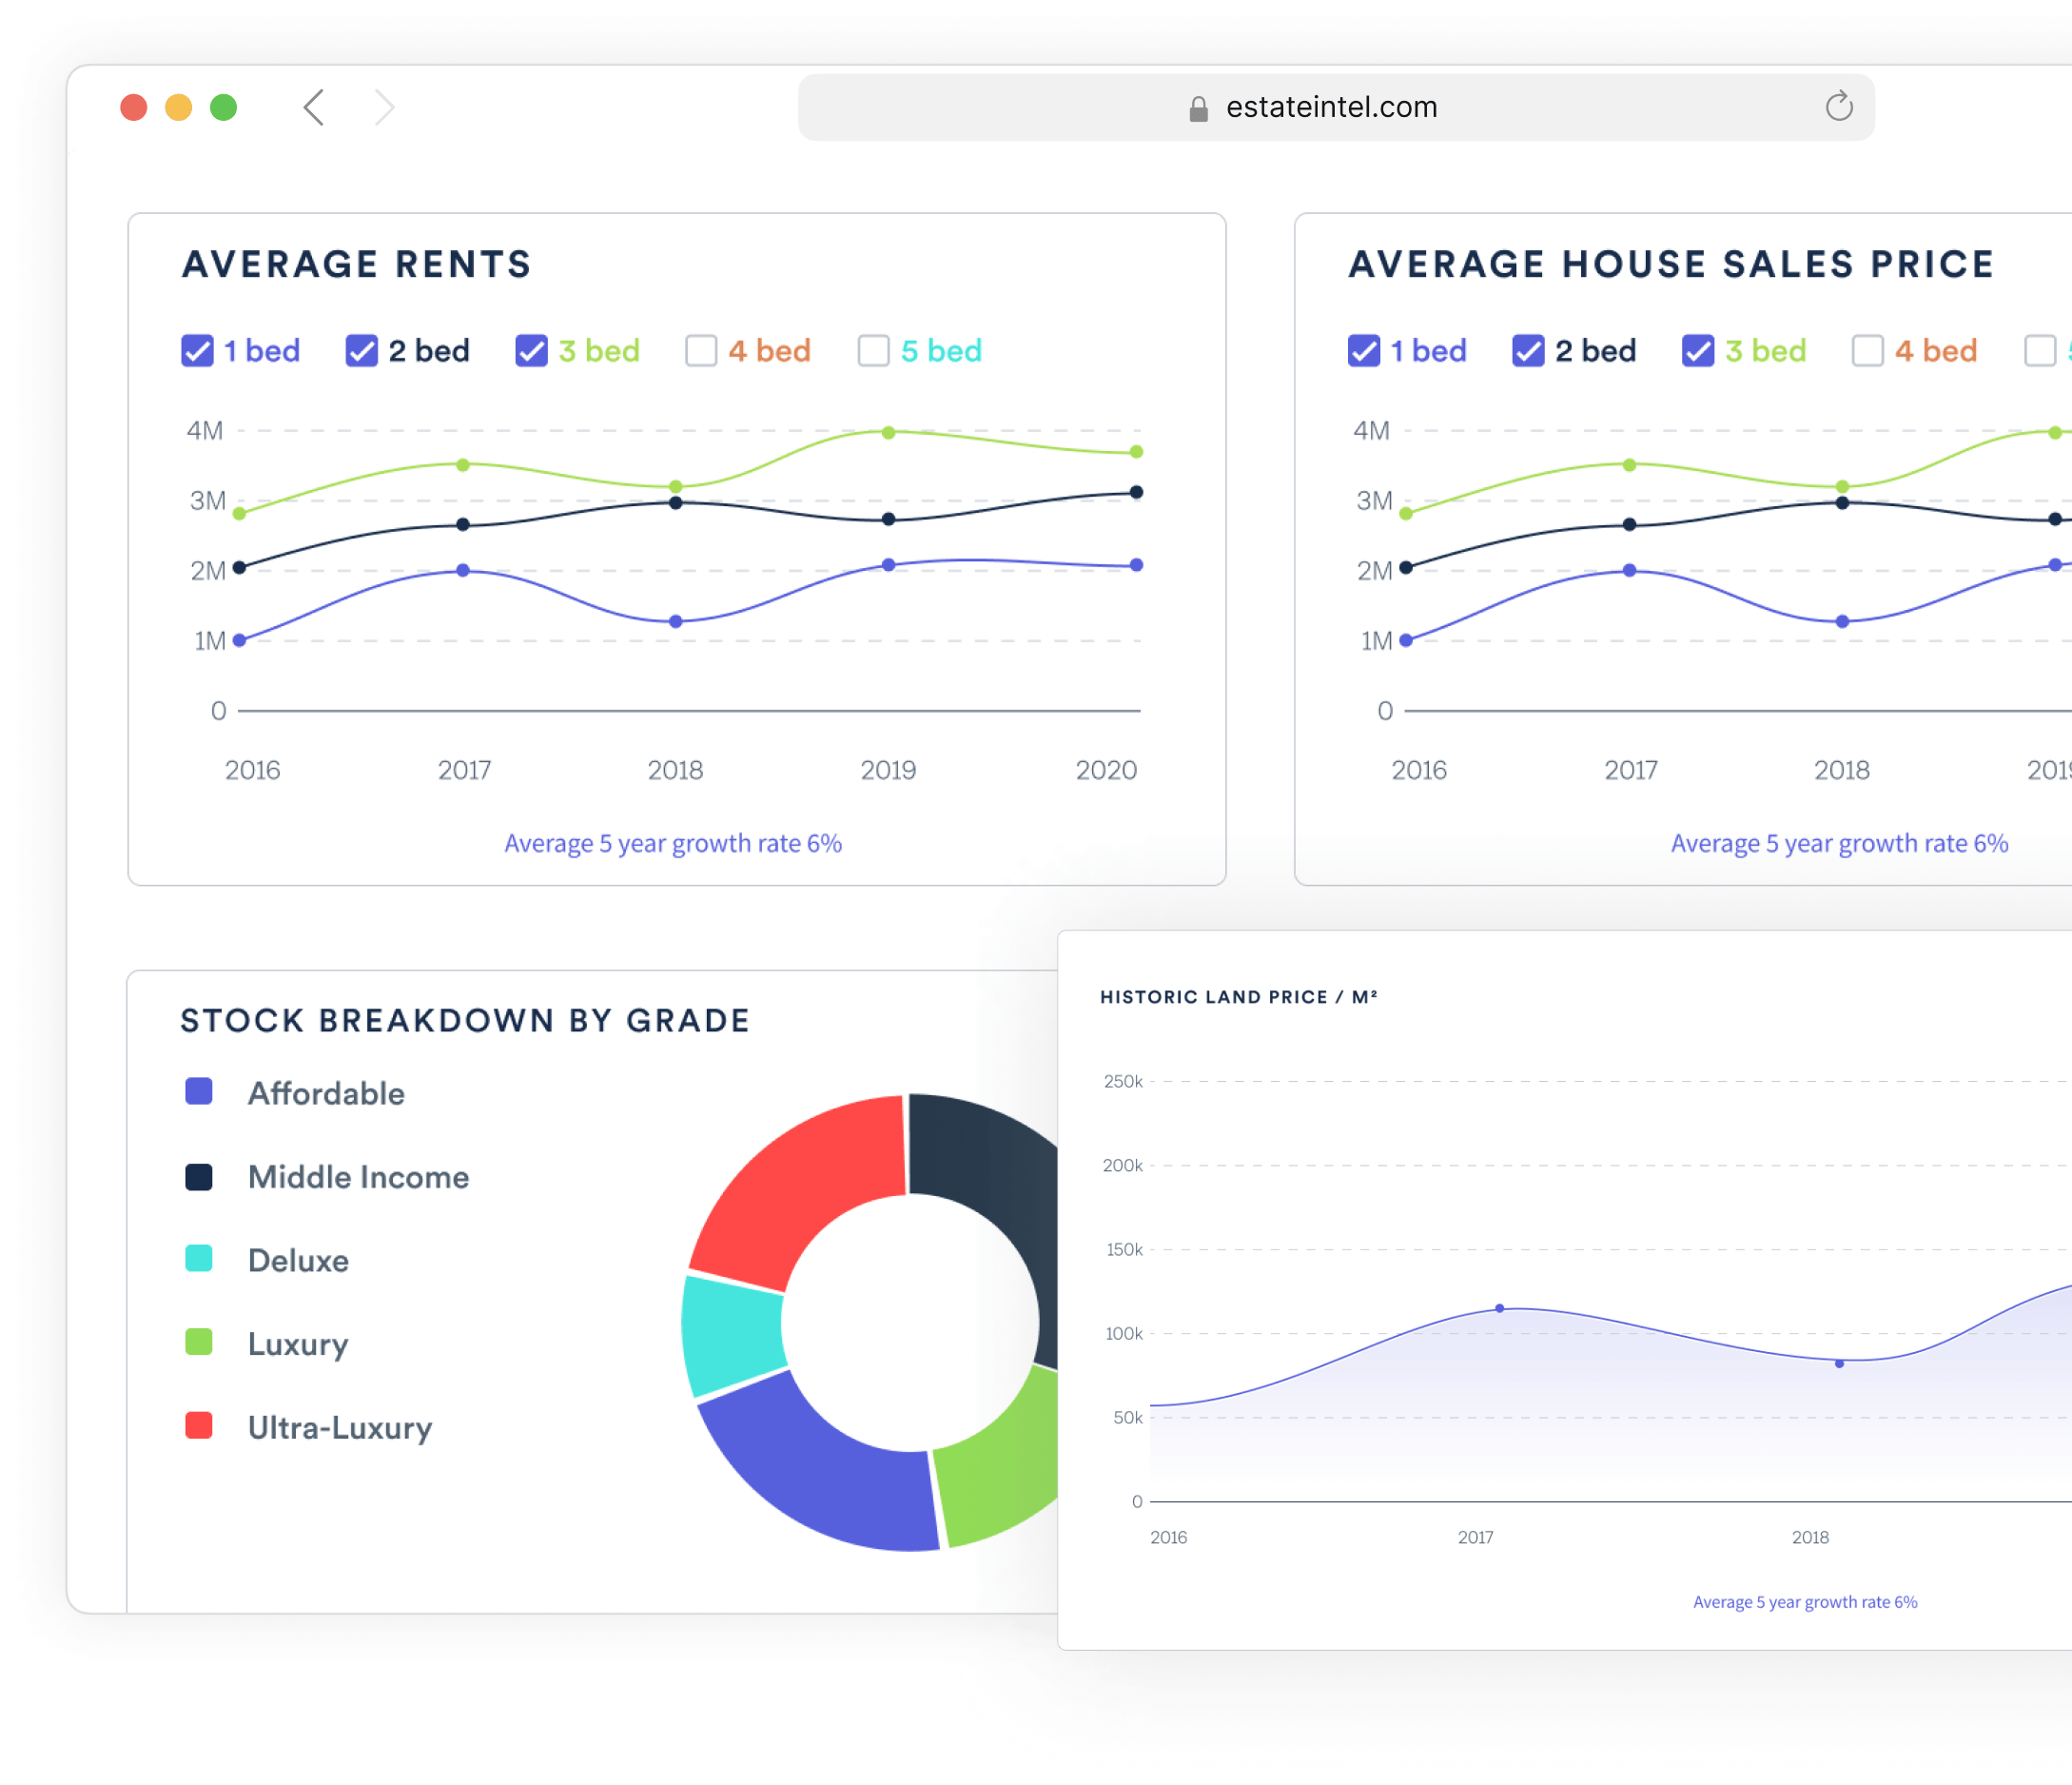Uncheck 3 bed in House Sales Price
The image size is (2072, 1785).
click(x=1698, y=351)
